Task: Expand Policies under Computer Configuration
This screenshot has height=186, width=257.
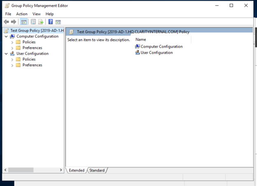Action: click(x=12, y=42)
